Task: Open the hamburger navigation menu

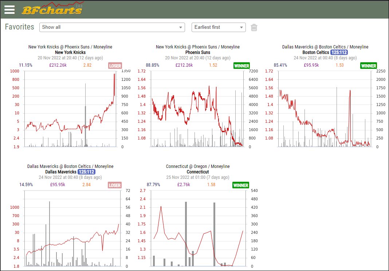Action: click(9, 9)
